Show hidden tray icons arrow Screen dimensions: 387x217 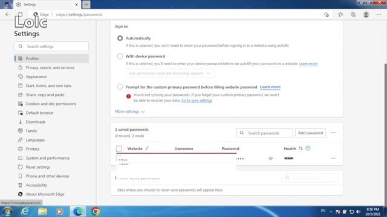tap(331, 212)
